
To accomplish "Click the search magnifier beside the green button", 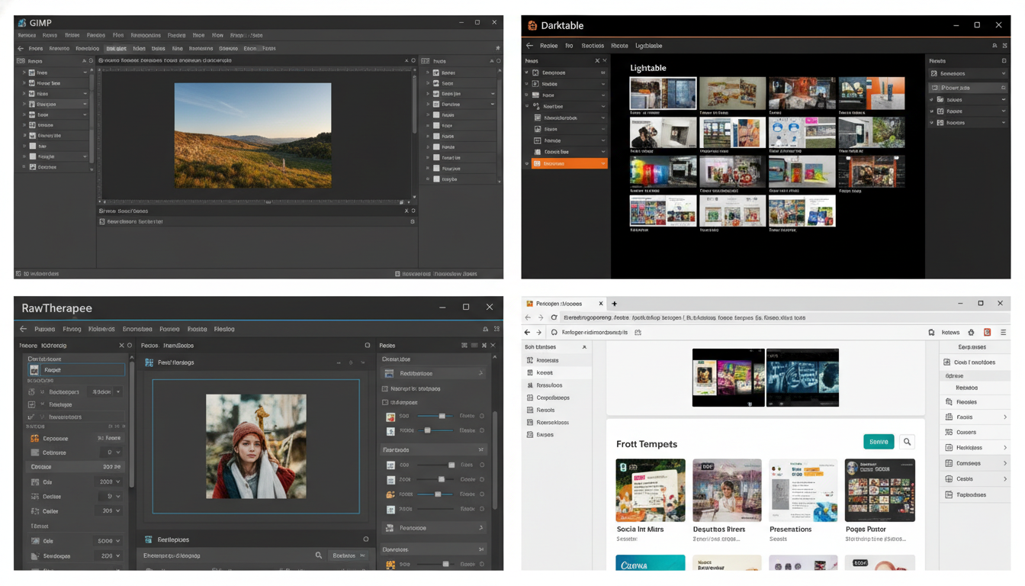I will [906, 441].
